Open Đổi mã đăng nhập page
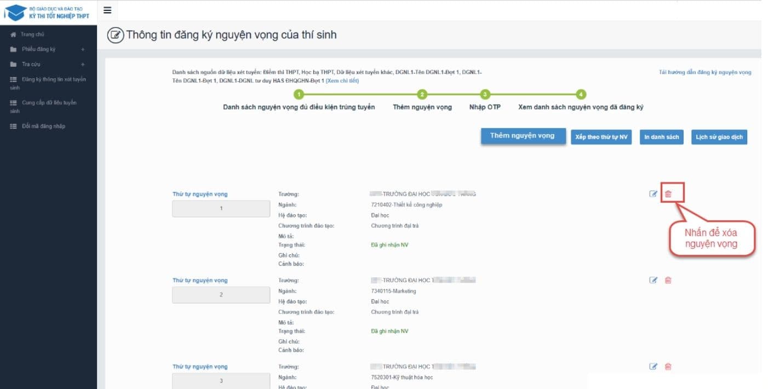This screenshot has width=768, height=389. click(43, 126)
